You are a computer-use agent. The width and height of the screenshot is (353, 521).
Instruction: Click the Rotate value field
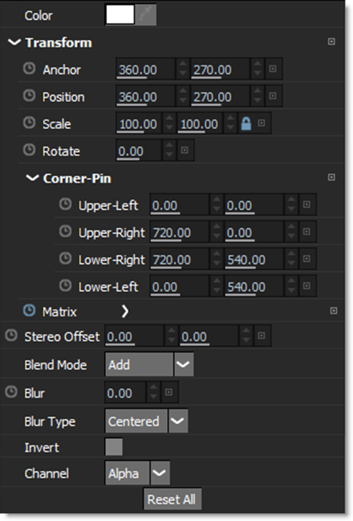tap(139, 151)
